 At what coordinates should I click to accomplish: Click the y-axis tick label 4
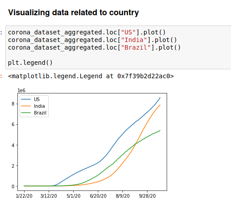[13, 145]
